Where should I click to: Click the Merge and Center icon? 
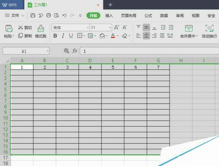[189, 28]
